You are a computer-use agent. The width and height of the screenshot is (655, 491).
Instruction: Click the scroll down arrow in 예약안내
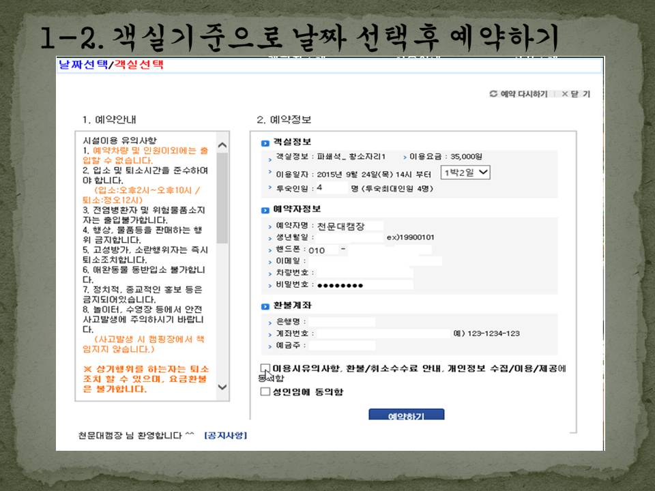(222, 387)
